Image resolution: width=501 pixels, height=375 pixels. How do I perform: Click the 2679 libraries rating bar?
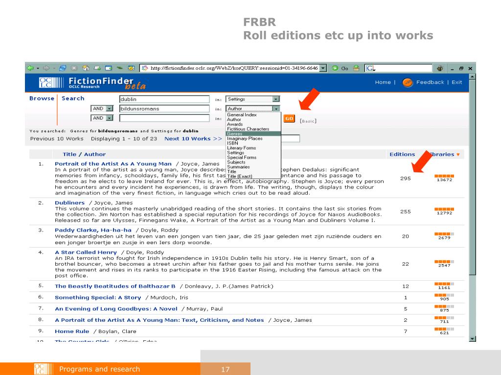click(444, 234)
